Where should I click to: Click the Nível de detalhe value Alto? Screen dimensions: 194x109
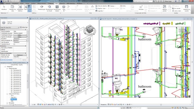[20, 31]
